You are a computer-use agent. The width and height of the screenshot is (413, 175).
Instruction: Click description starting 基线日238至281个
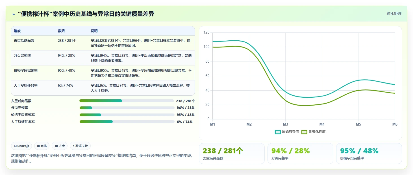(141, 43)
